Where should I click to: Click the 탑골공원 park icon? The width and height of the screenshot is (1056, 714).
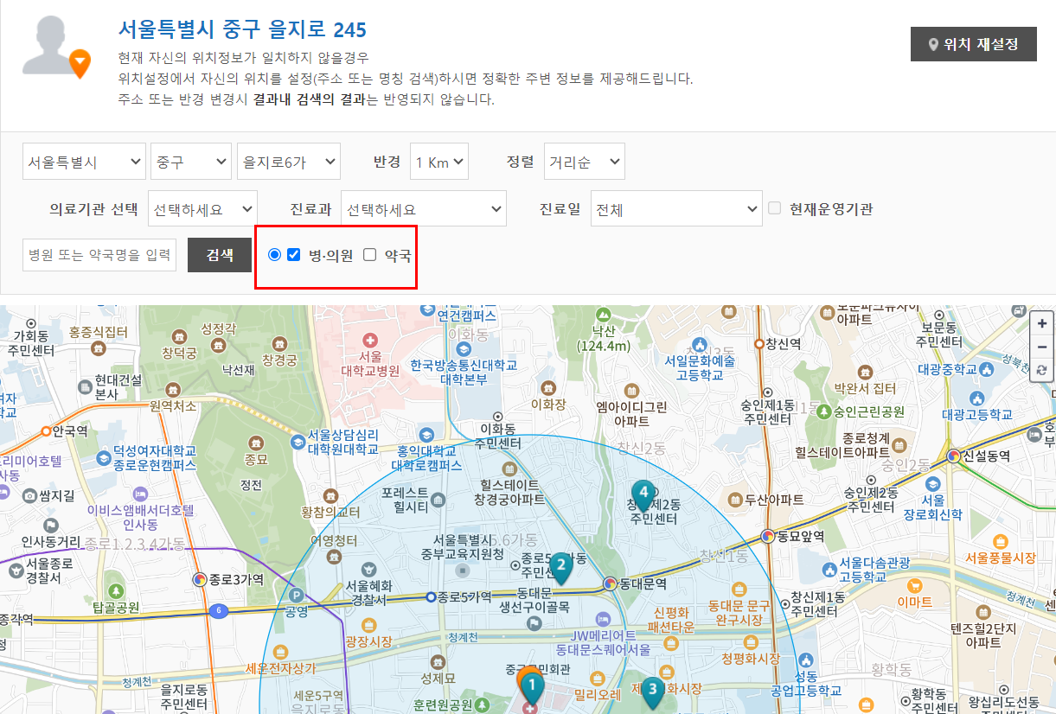(x=116, y=590)
